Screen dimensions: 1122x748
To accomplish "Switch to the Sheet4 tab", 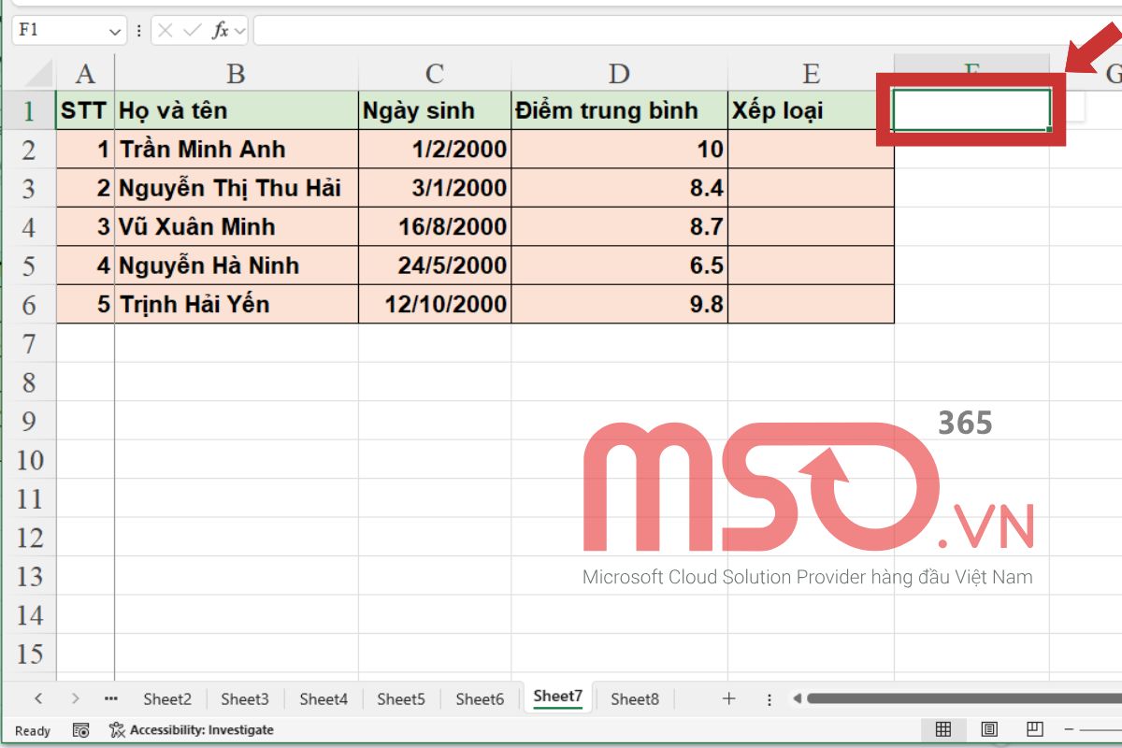I will [324, 698].
